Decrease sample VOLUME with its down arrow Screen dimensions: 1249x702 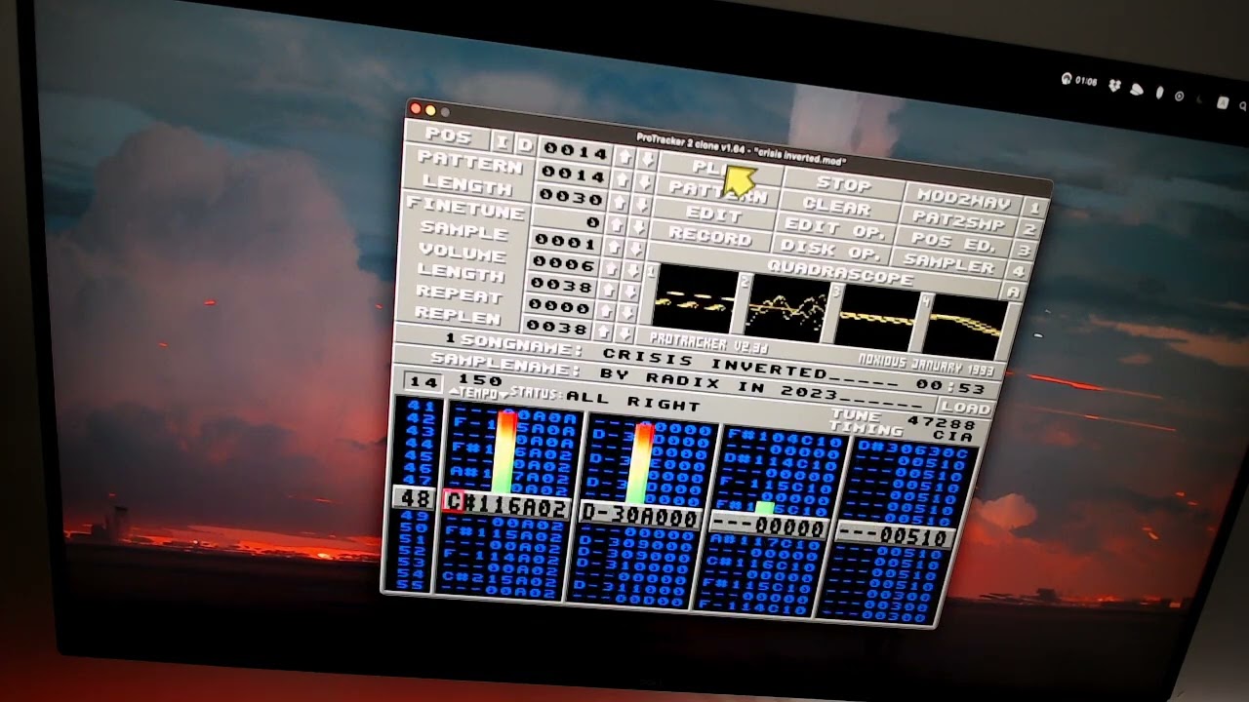tap(635, 271)
